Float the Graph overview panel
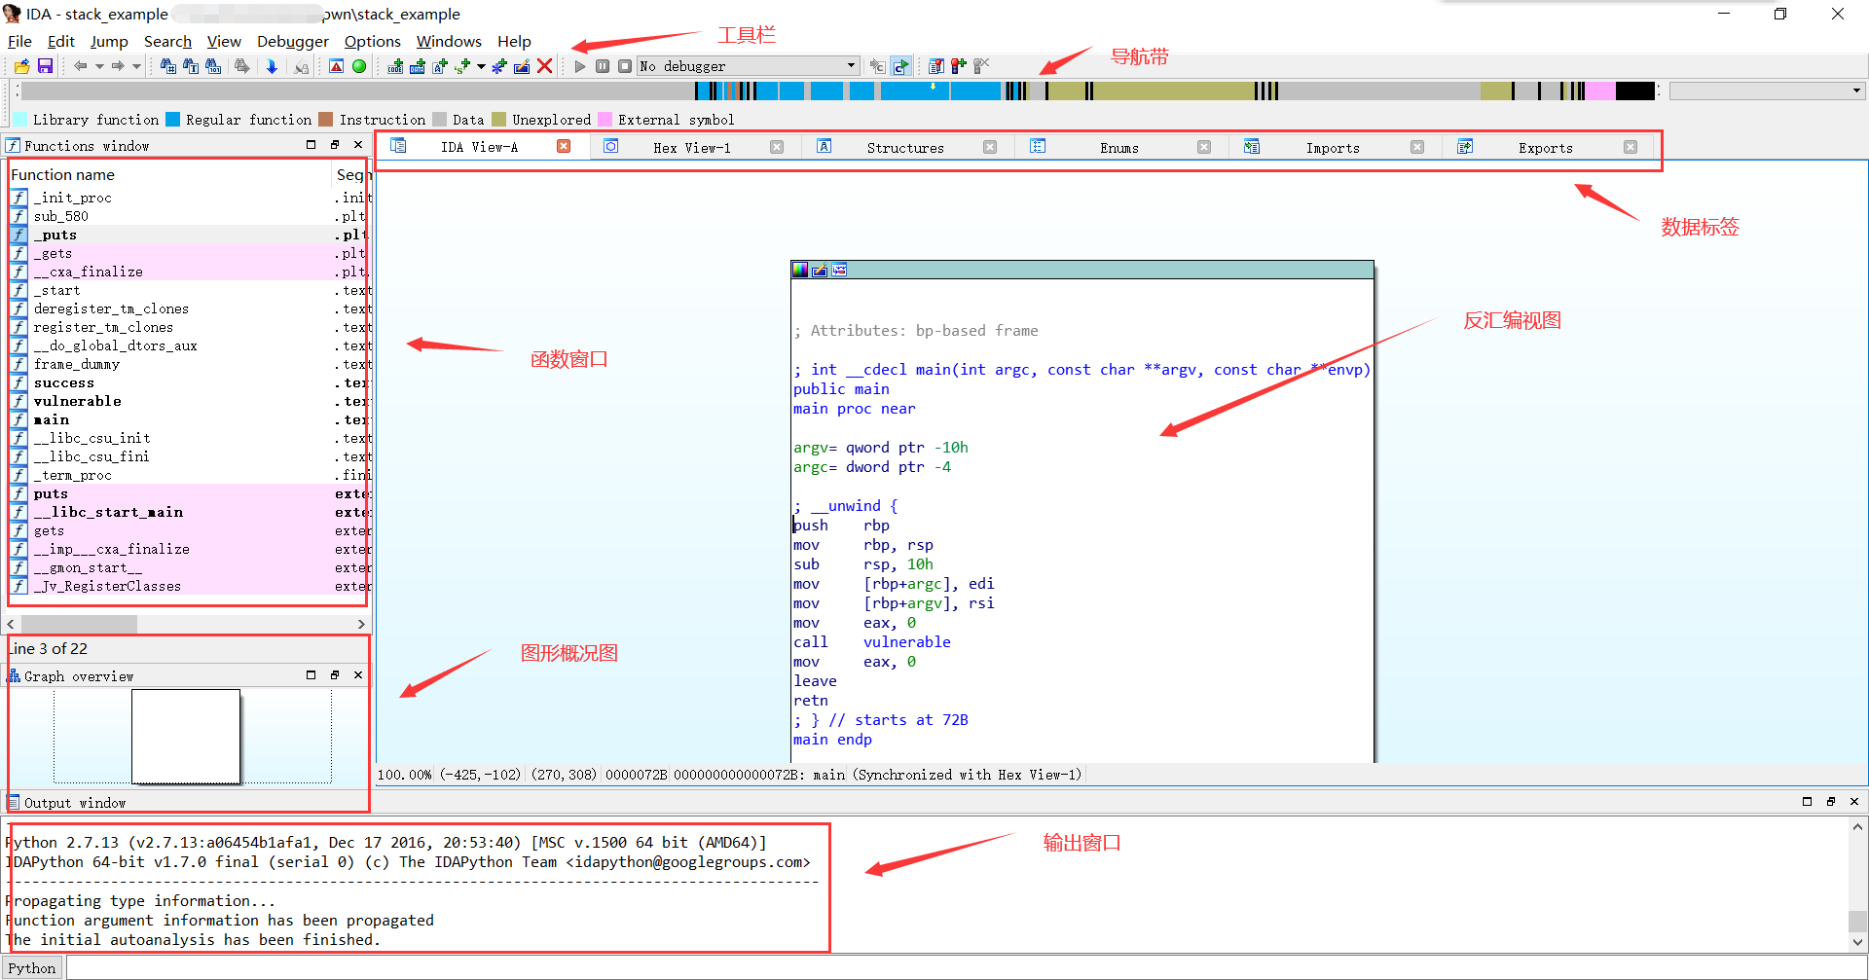This screenshot has height=980, width=1869. point(335,675)
